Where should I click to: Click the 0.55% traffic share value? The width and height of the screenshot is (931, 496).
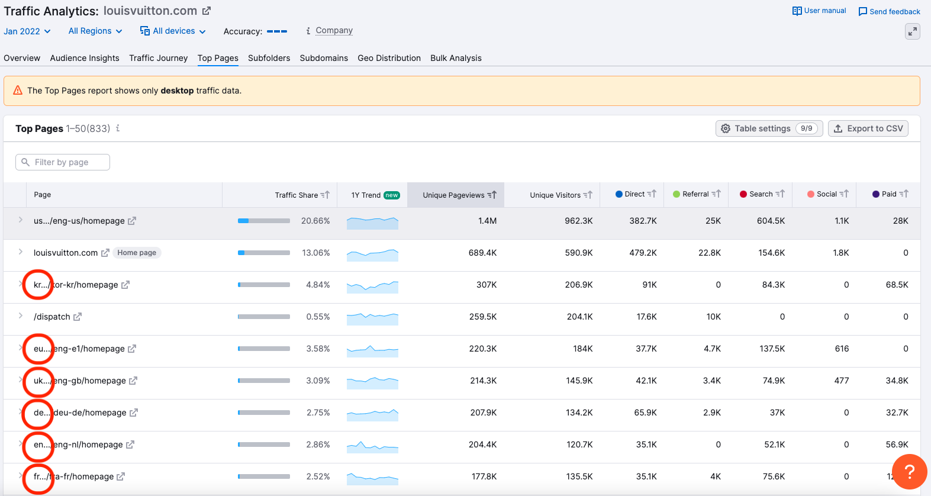click(x=318, y=317)
